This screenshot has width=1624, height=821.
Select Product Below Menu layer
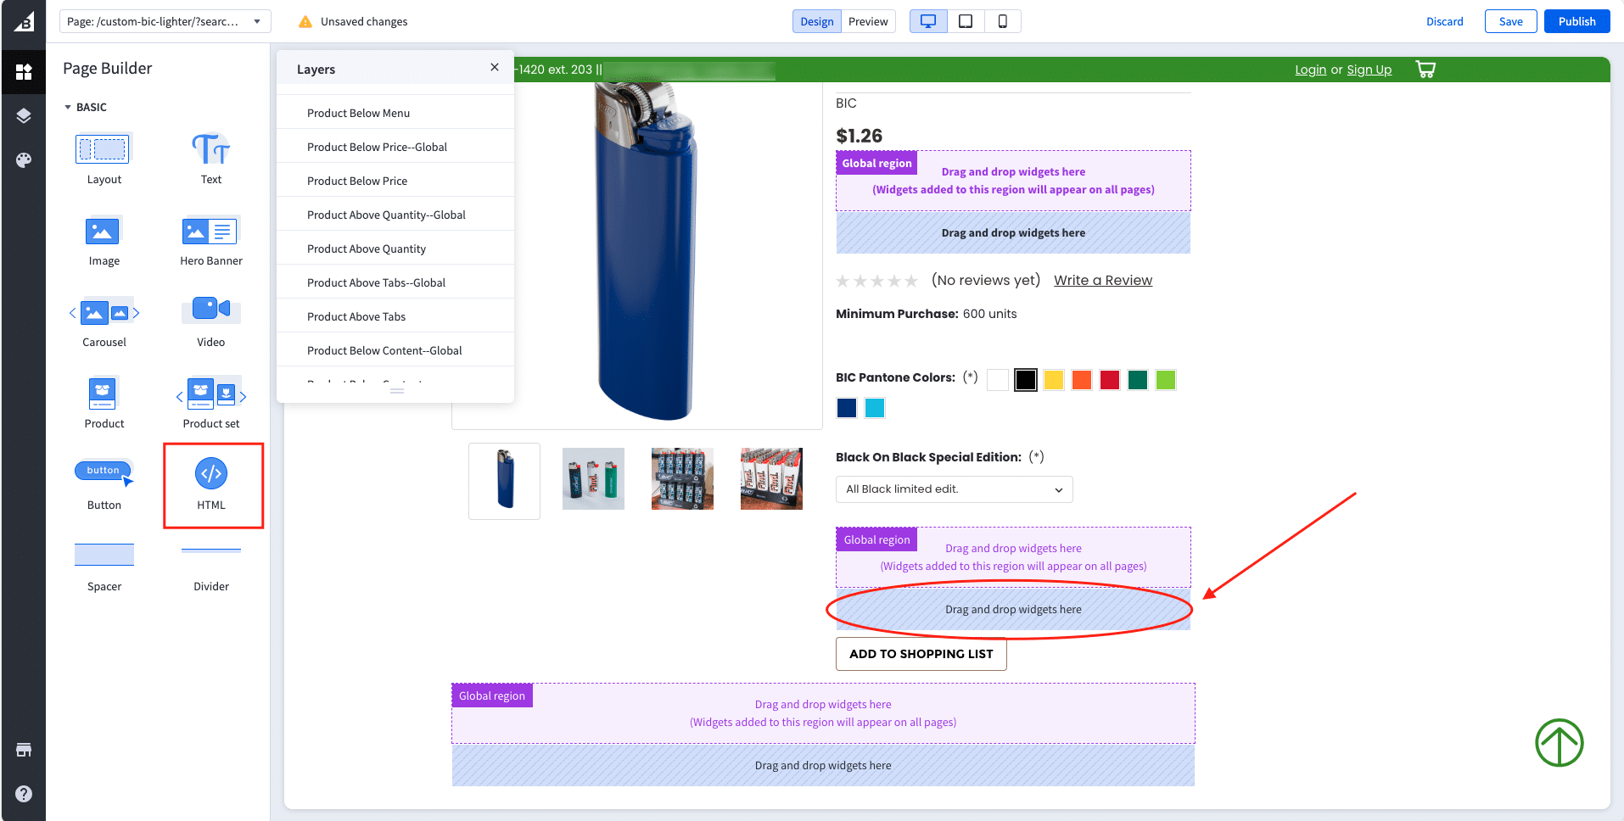tap(395, 113)
